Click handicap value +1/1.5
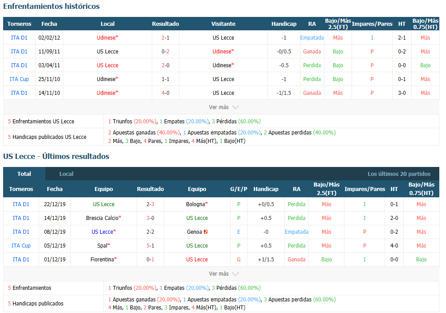 coord(266,260)
